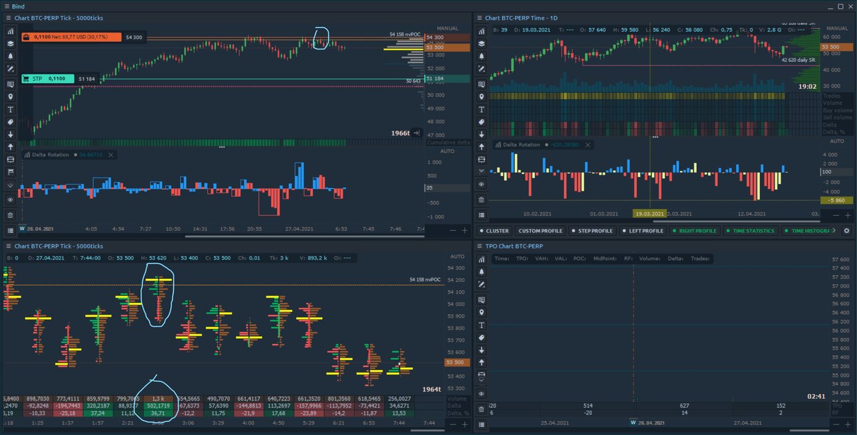Screen dimensions: 857x435
Task: Delete drawings with trash icon in 1D chart
Action: pyautogui.click(x=482, y=200)
